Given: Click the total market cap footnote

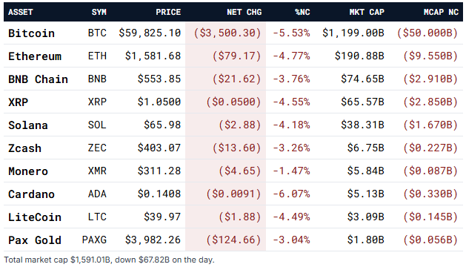Looking at the screenshot, I should tap(109, 260).
